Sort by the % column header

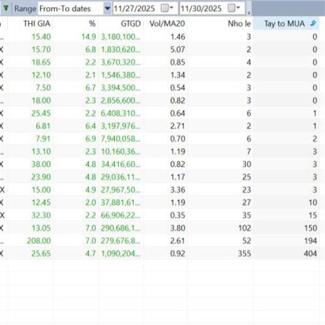[93, 24]
